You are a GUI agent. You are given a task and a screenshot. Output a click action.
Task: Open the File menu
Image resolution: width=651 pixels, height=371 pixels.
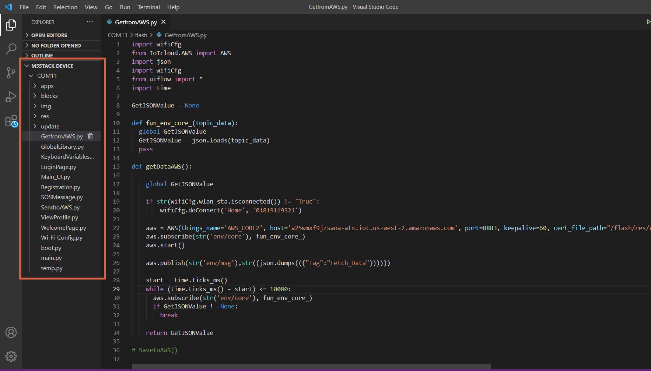tap(24, 7)
